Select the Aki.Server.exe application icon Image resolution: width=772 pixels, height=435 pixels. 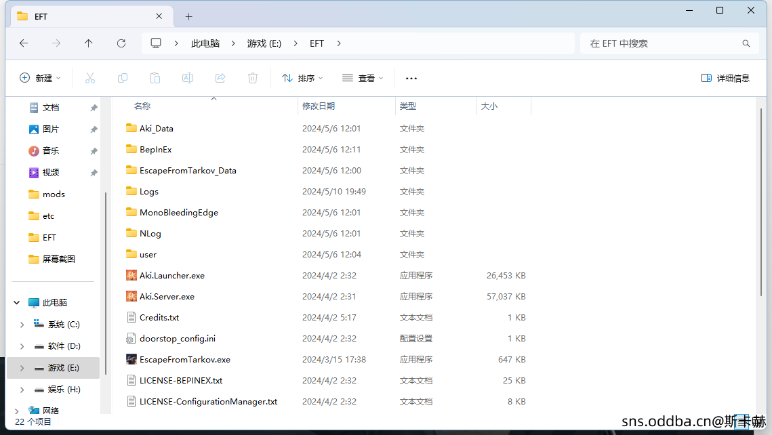(x=131, y=296)
